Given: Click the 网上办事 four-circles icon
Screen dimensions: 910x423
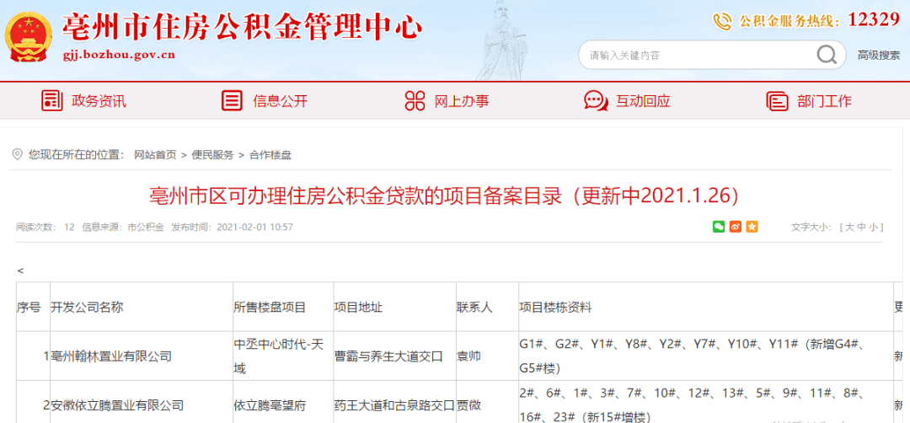Looking at the screenshot, I should point(415,100).
